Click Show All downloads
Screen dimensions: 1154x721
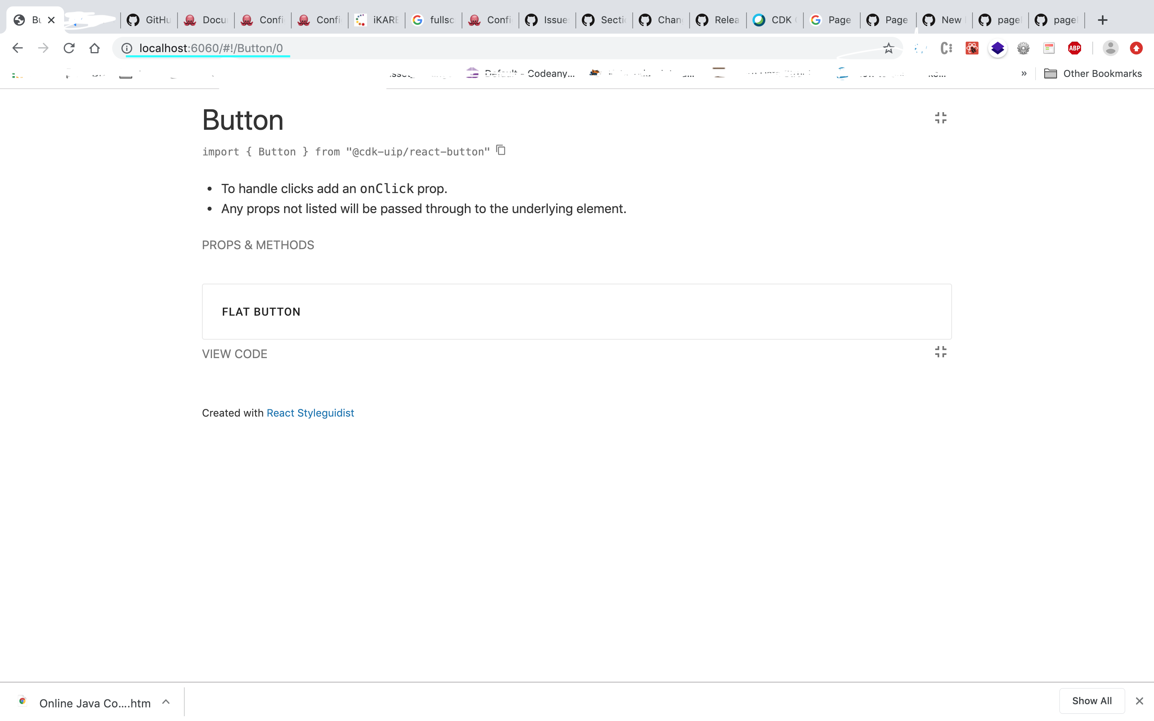point(1091,701)
